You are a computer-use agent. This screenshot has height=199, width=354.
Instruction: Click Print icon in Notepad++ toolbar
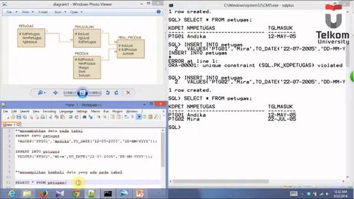(43, 117)
